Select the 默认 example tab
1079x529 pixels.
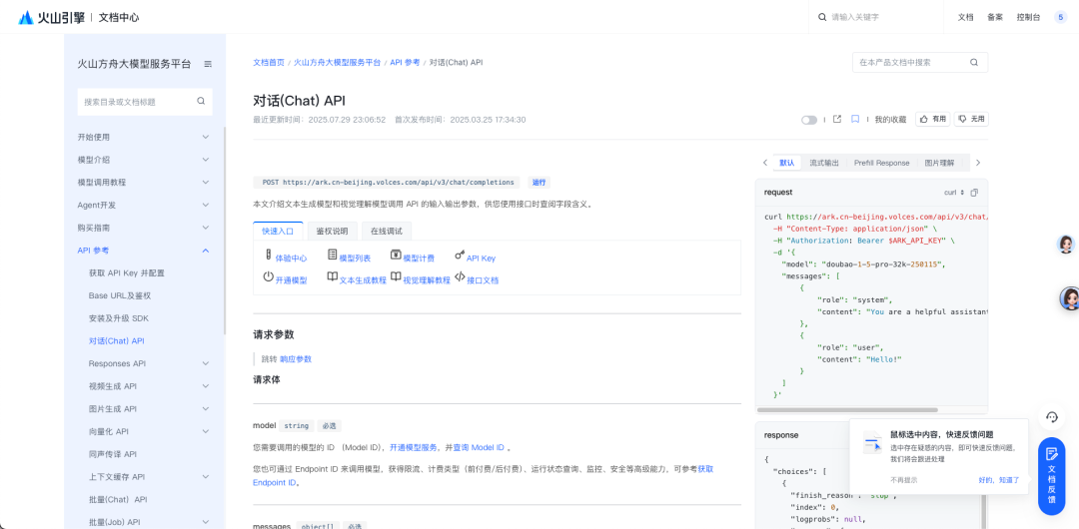786,163
